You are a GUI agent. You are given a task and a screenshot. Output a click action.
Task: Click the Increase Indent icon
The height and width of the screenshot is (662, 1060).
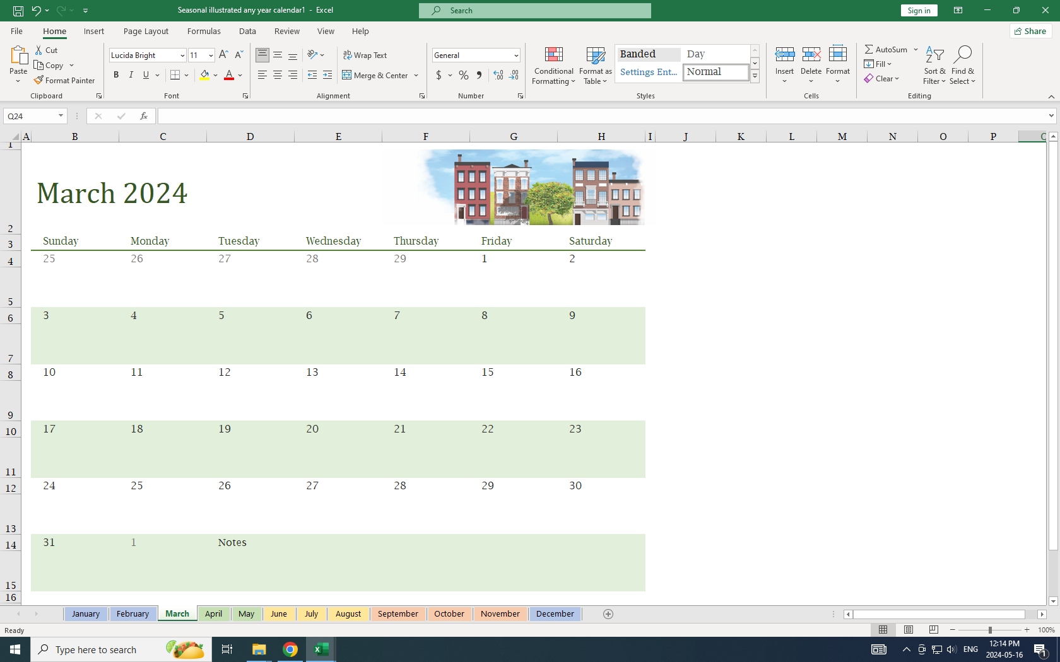point(327,75)
